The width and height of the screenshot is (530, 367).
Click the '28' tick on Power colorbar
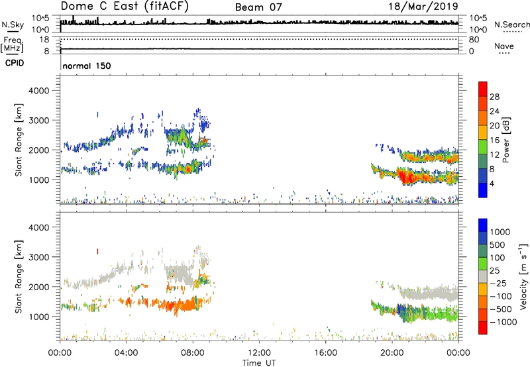point(494,97)
